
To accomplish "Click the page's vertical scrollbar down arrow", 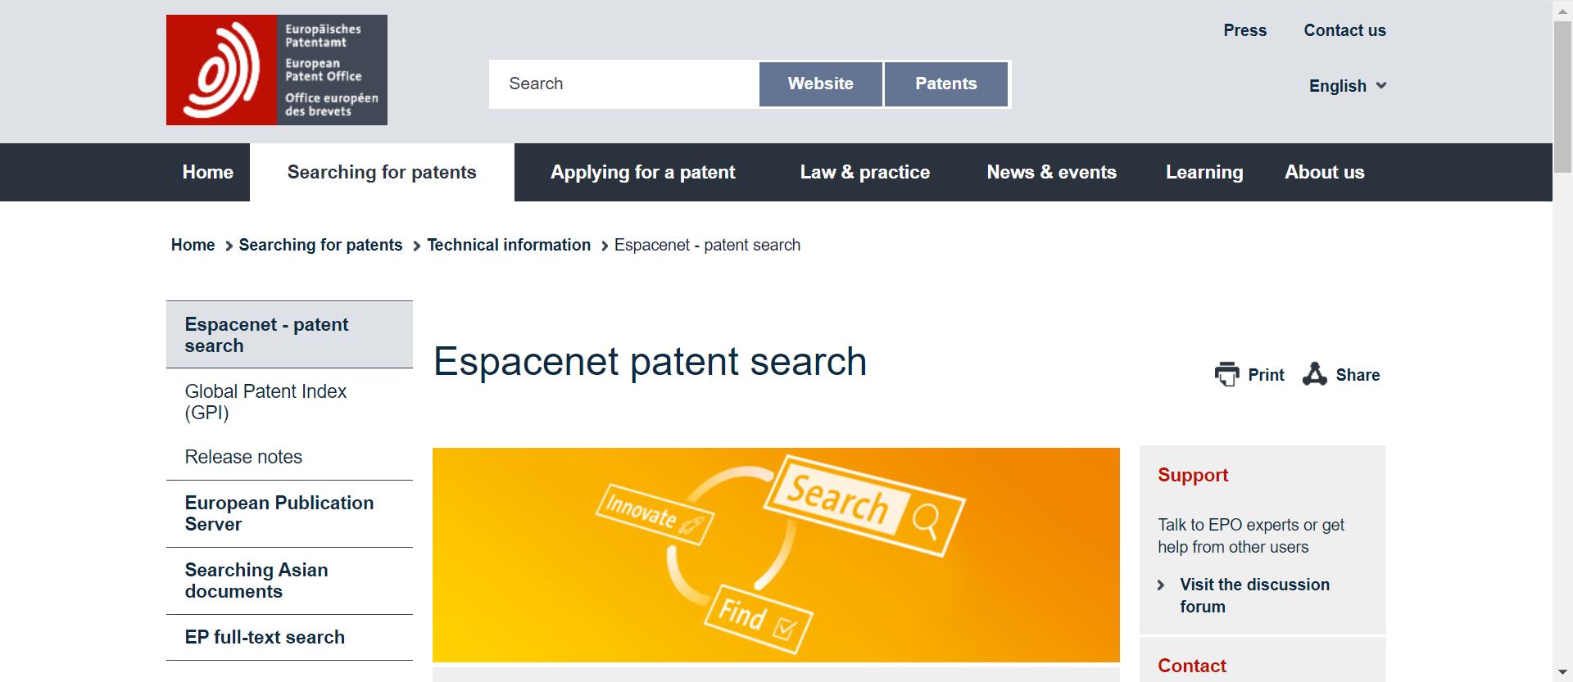I will coord(1562,673).
